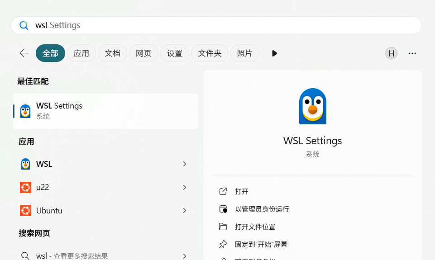Click the search box containing wsl Settings
The image size is (435, 260).
click(x=216, y=25)
